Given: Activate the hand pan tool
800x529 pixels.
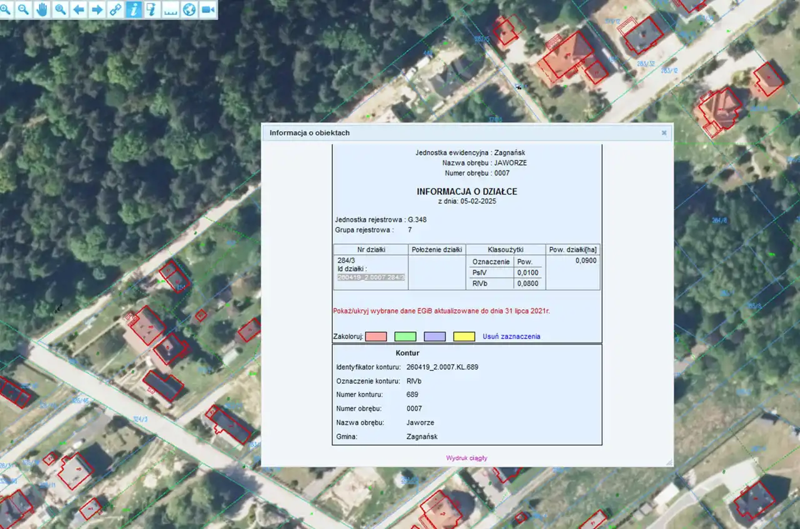Looking at the screenshot, I should tap(42, 9).
